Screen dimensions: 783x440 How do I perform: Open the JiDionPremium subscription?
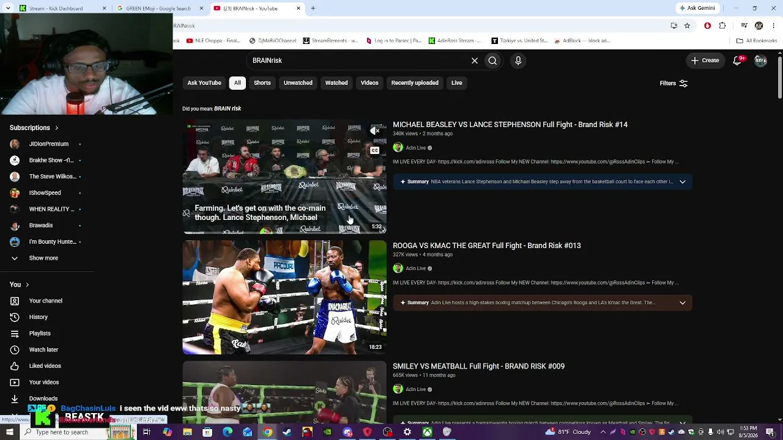(x=48, y=144)
